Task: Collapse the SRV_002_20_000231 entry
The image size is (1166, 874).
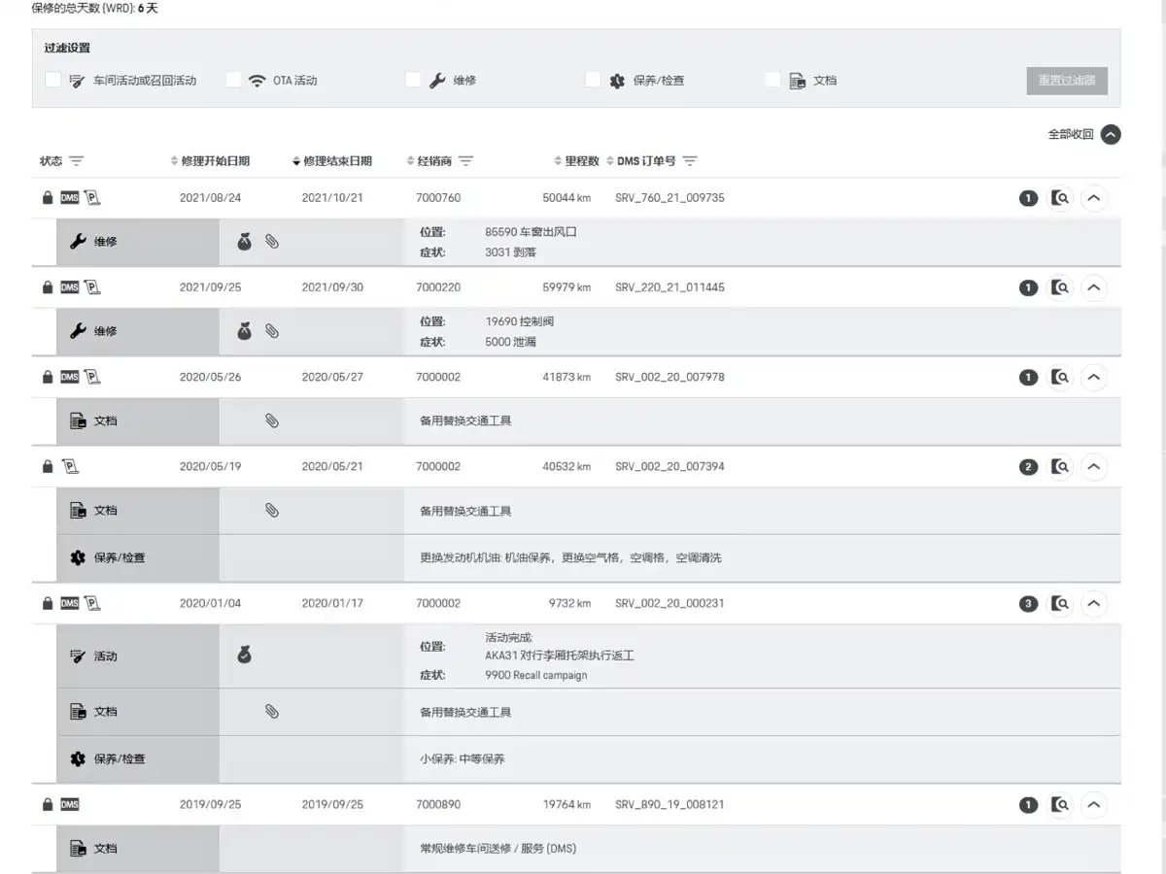Action: 1094,604
